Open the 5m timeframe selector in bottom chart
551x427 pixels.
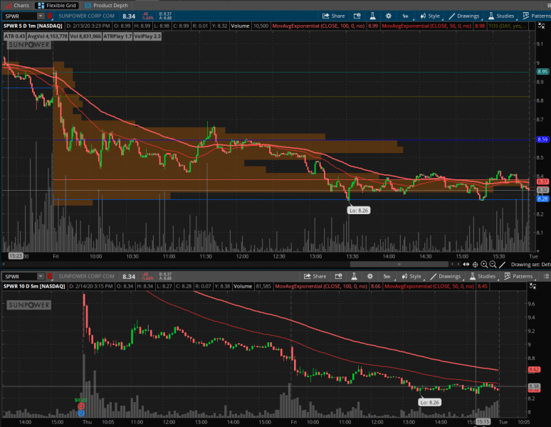click(x=387, y=276)
